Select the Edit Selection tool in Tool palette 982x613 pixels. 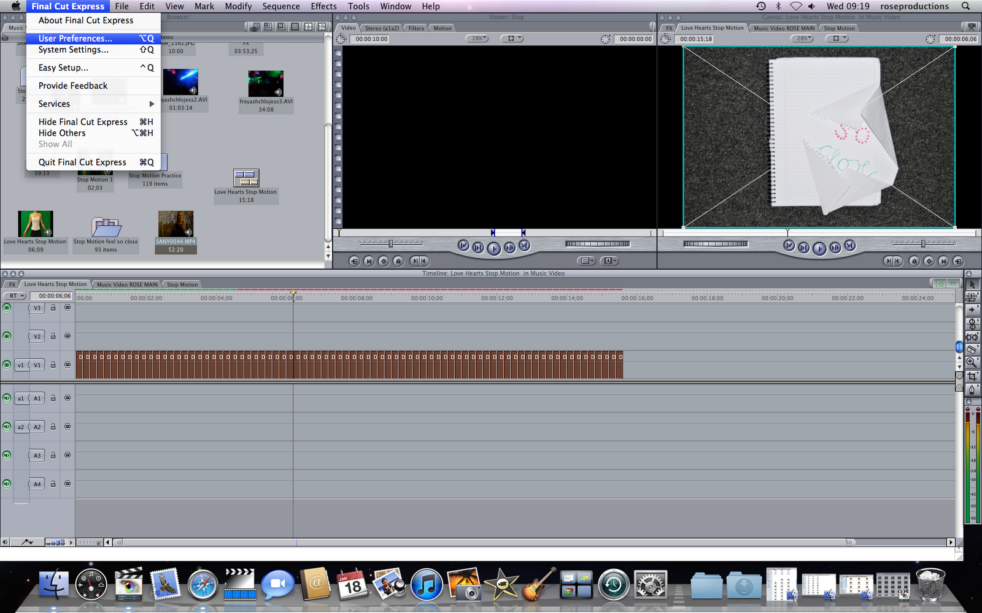point(972,297)
